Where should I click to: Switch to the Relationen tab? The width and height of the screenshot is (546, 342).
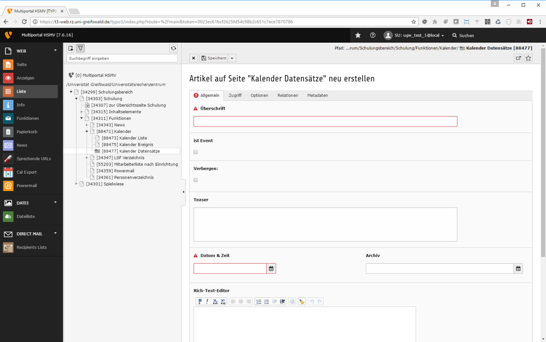(288, 96)
